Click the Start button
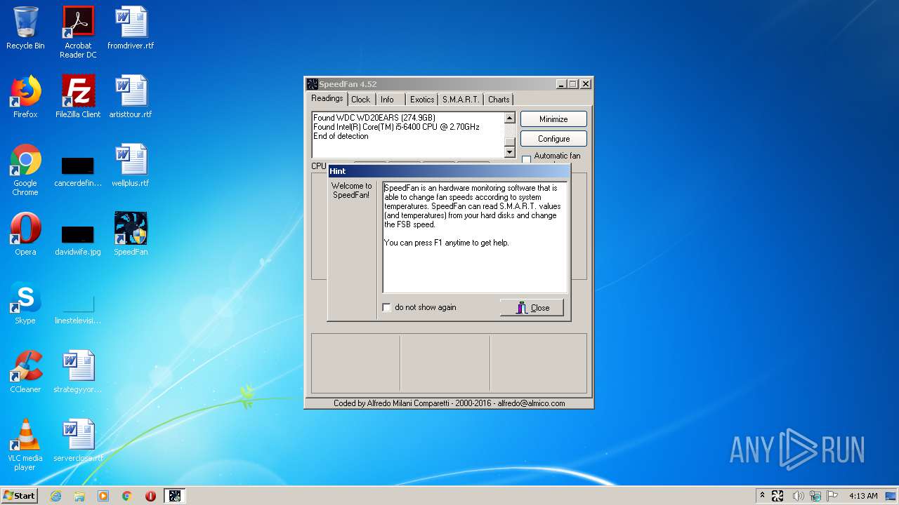The height and width of the screenshot is (505, 899). tap(20, 496)
